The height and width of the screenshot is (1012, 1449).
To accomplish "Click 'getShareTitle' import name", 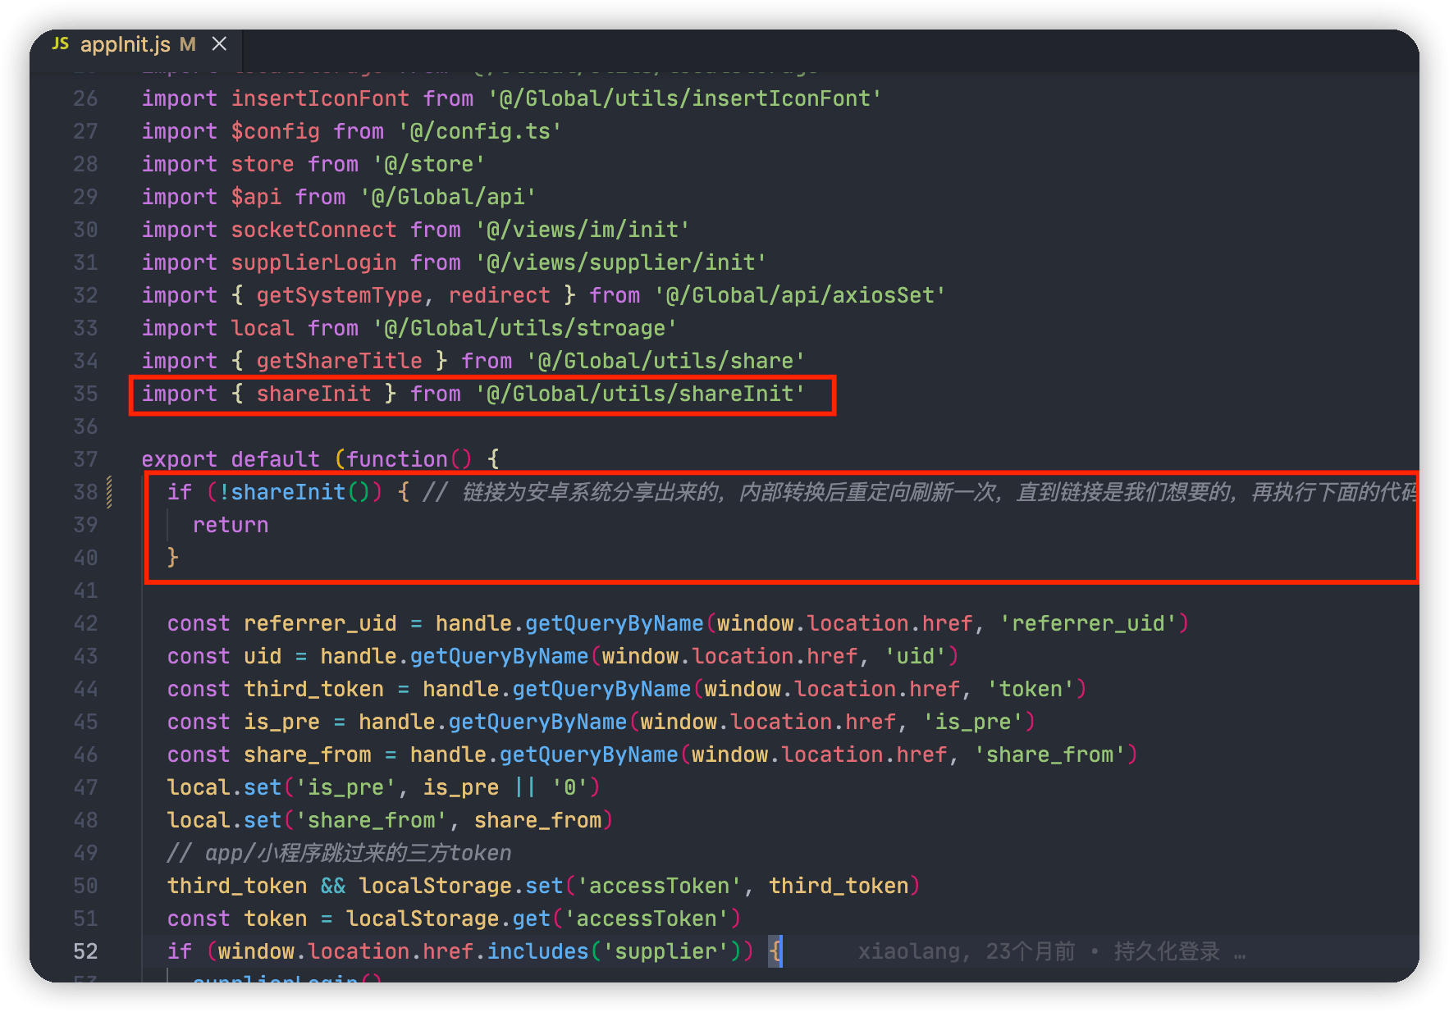I will click(340, 361).
